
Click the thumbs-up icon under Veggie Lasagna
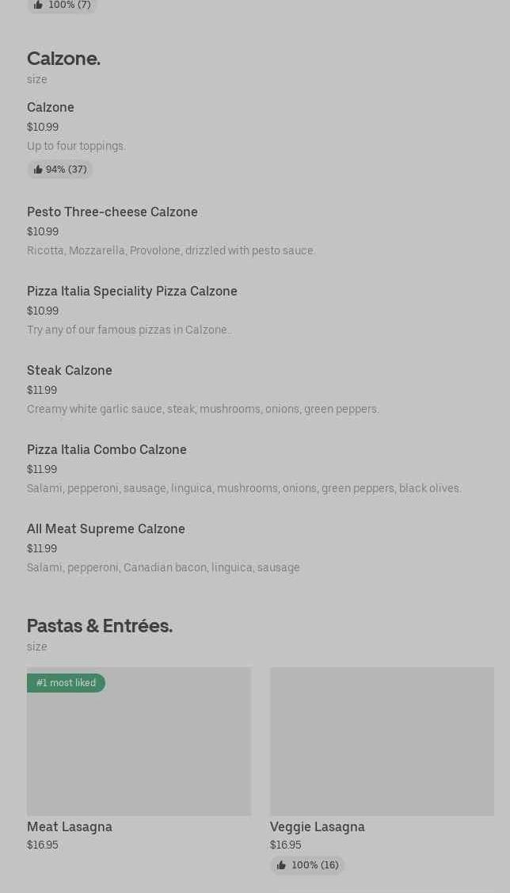[x=281, y=865]
